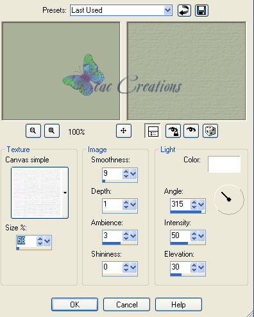Viewport: 254px width, 317px height.
Task: Click the reset to default arrow icon
Action: point(184,10)
